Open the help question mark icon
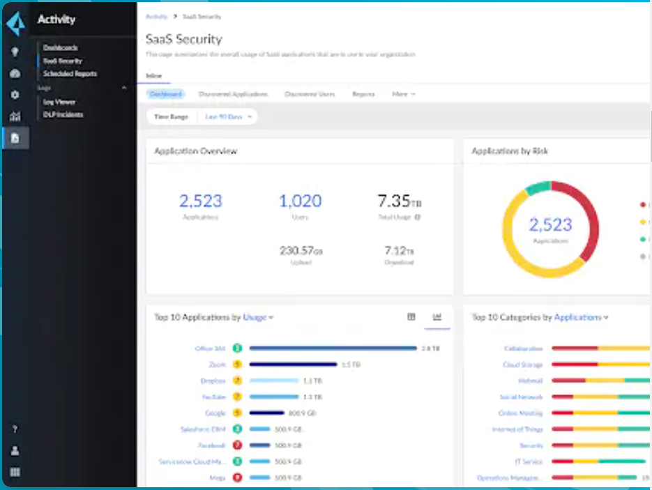Image resolution: width=652 pixels, height=490 pixels. (x=15, y=429)
